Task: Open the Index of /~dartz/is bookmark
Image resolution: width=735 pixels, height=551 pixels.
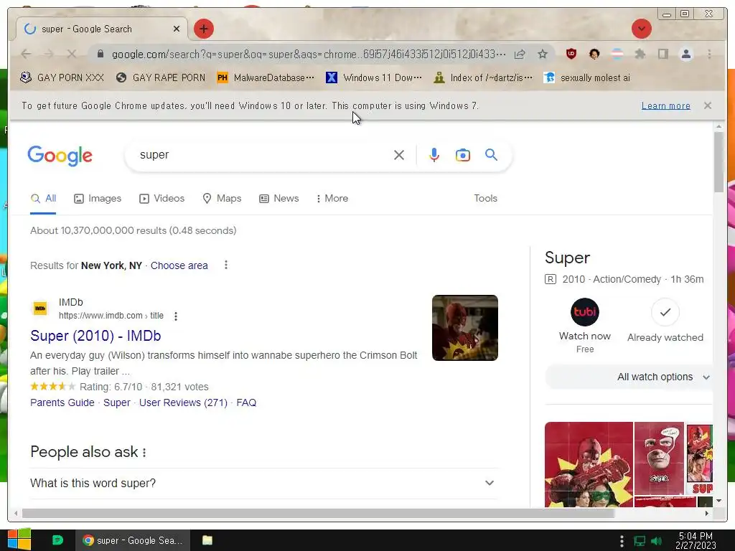Action: pos(483,77)
